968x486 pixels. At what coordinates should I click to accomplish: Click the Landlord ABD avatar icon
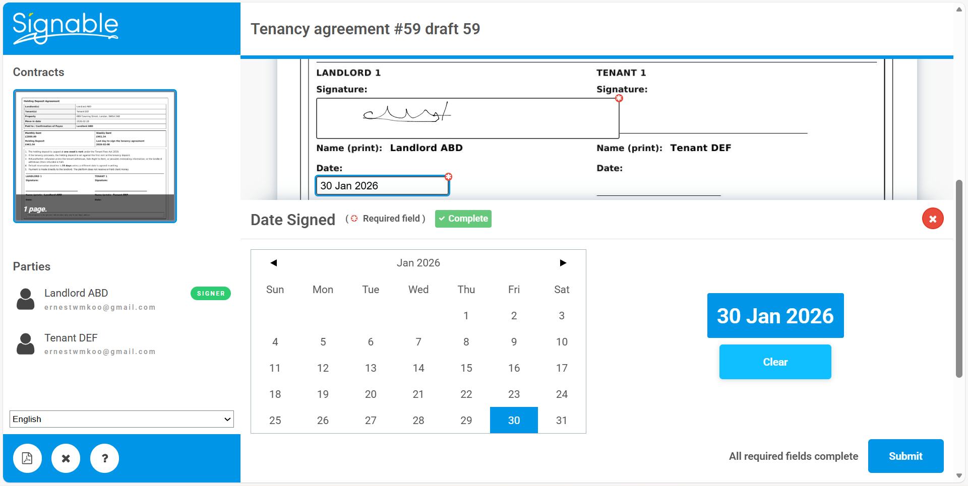pos(26,299)
